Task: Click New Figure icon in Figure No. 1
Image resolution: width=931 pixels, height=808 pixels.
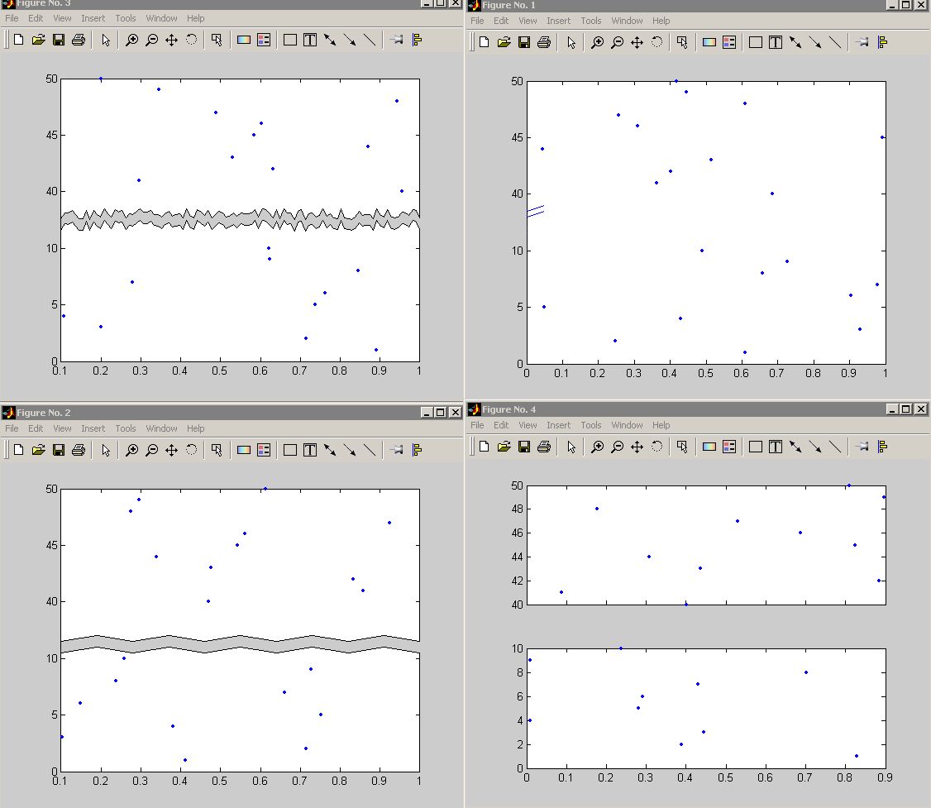Action: tap(484, 42)
